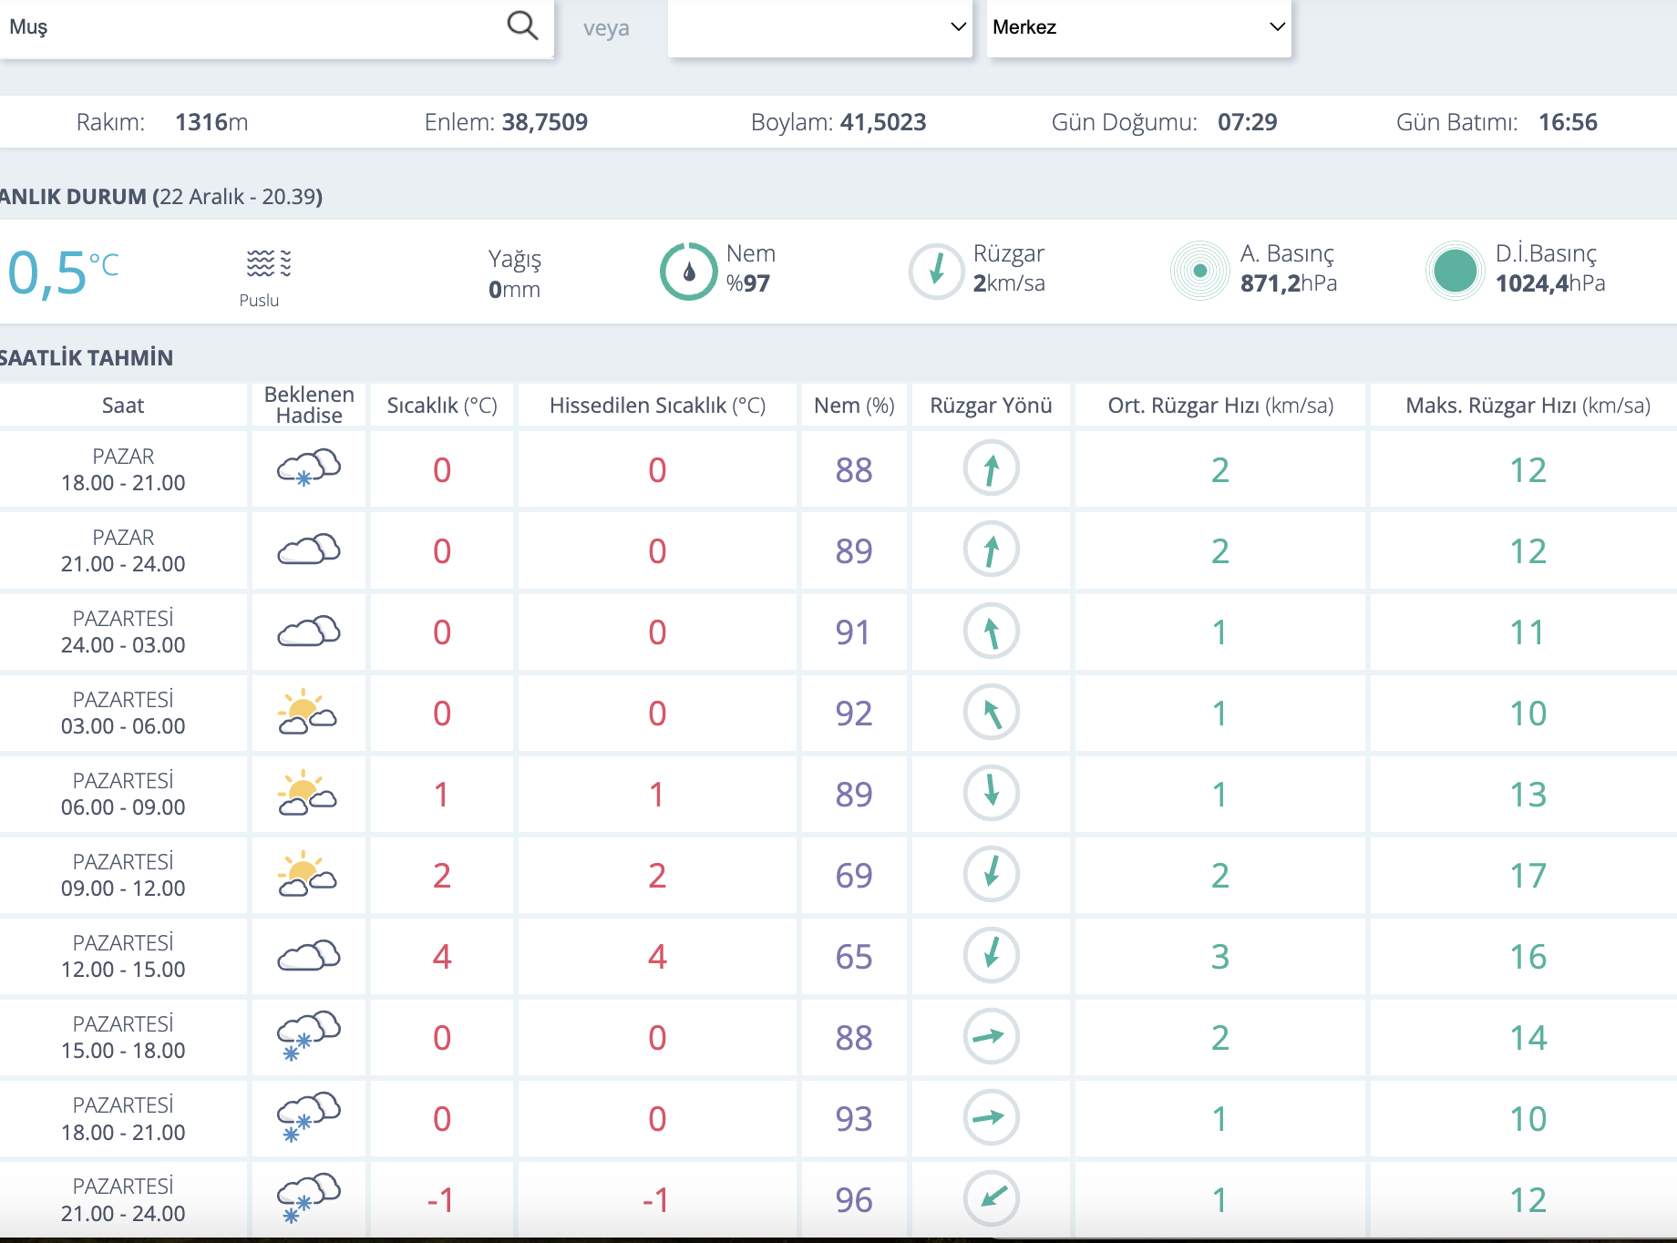Click the PAZAR 18.00 - 21.00 time cell

tap(123, 469)
